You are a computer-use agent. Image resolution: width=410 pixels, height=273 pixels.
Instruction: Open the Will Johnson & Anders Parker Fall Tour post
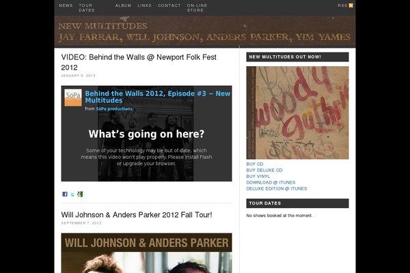(x=137, y=215)
